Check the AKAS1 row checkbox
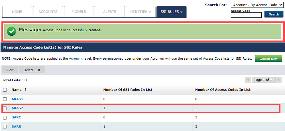The image size is (285, 131). point(5,99)
